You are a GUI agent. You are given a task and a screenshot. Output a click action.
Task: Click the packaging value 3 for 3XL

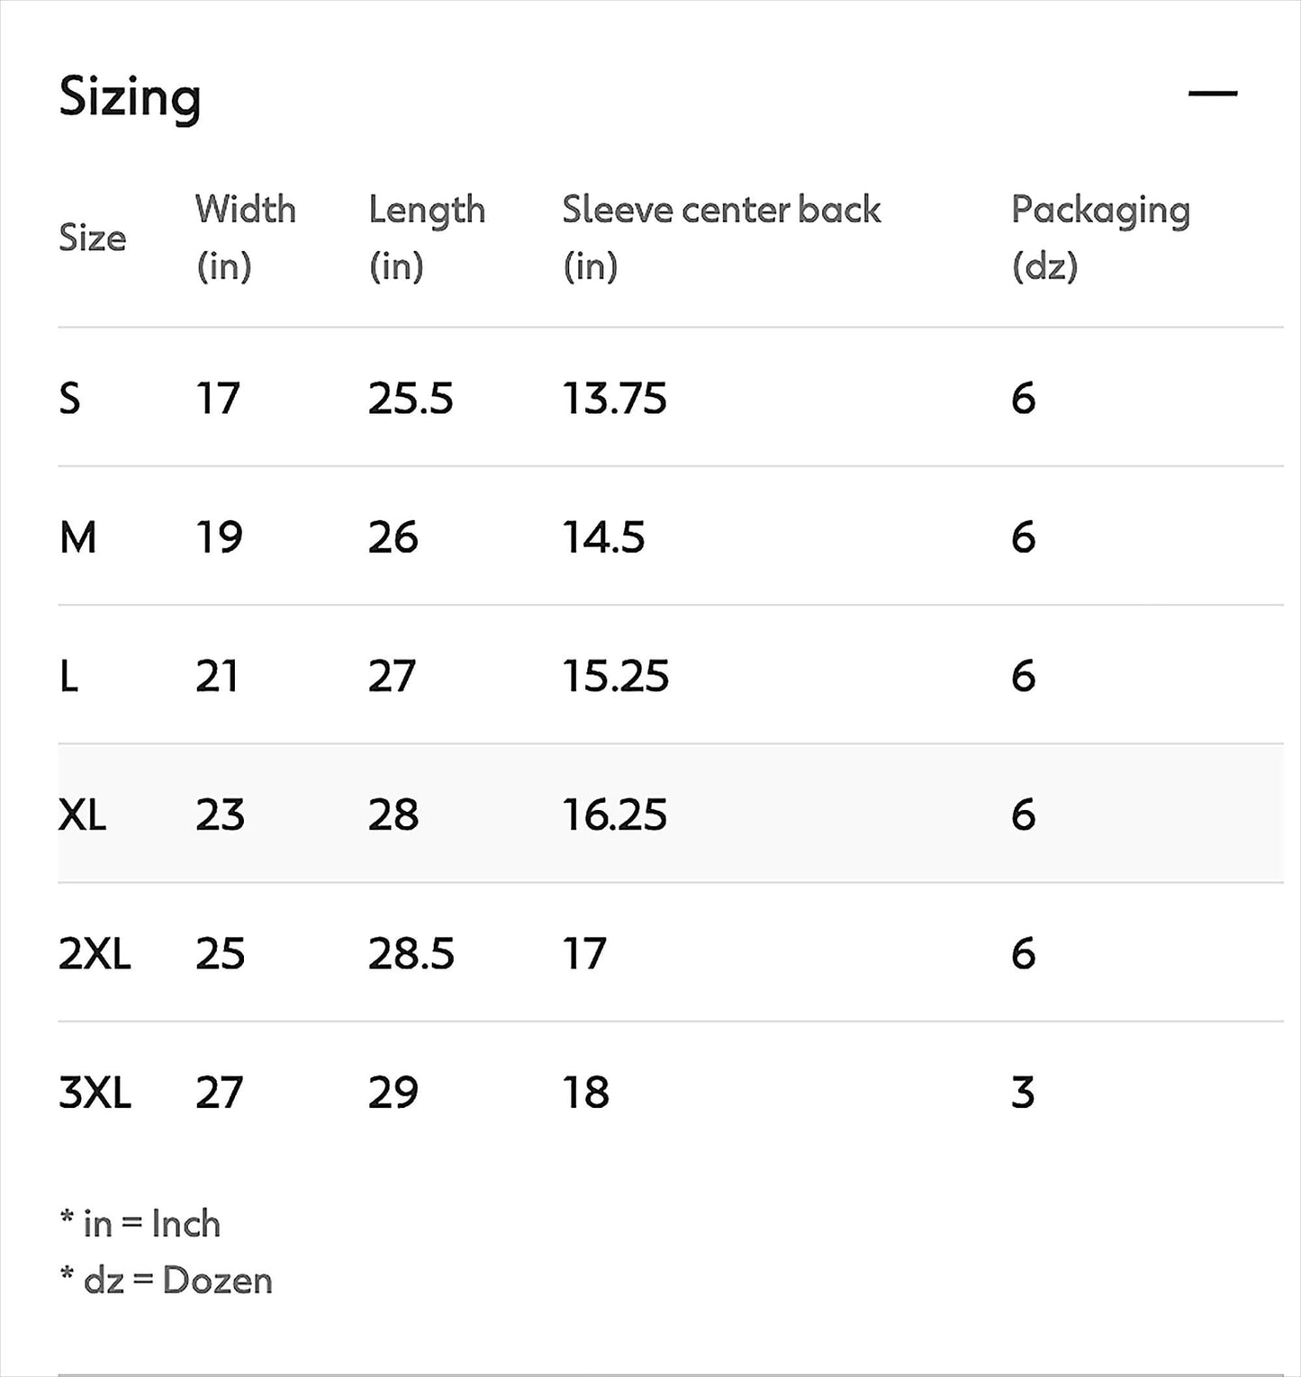[x=1023, y=1092]
